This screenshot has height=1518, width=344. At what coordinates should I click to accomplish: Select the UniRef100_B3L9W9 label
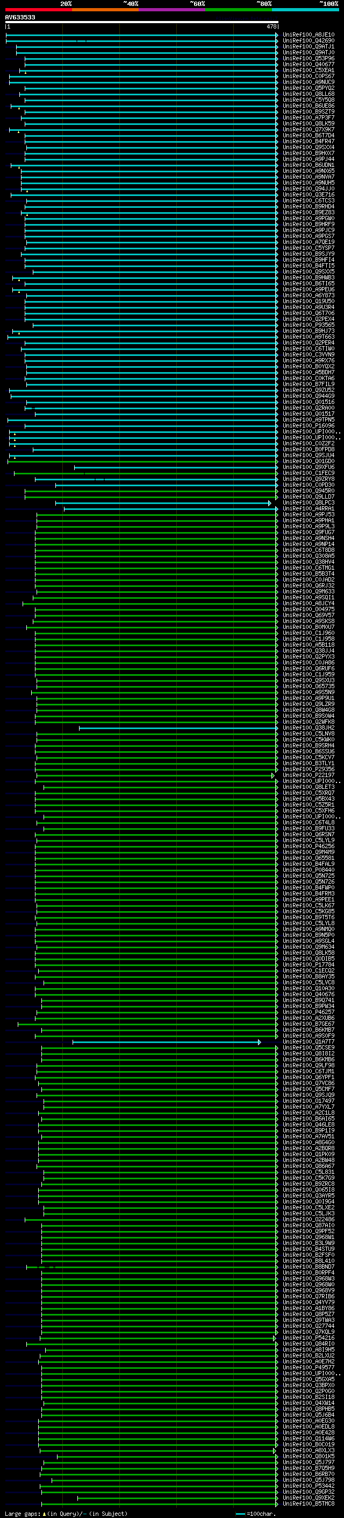[x=308, y=1243]
